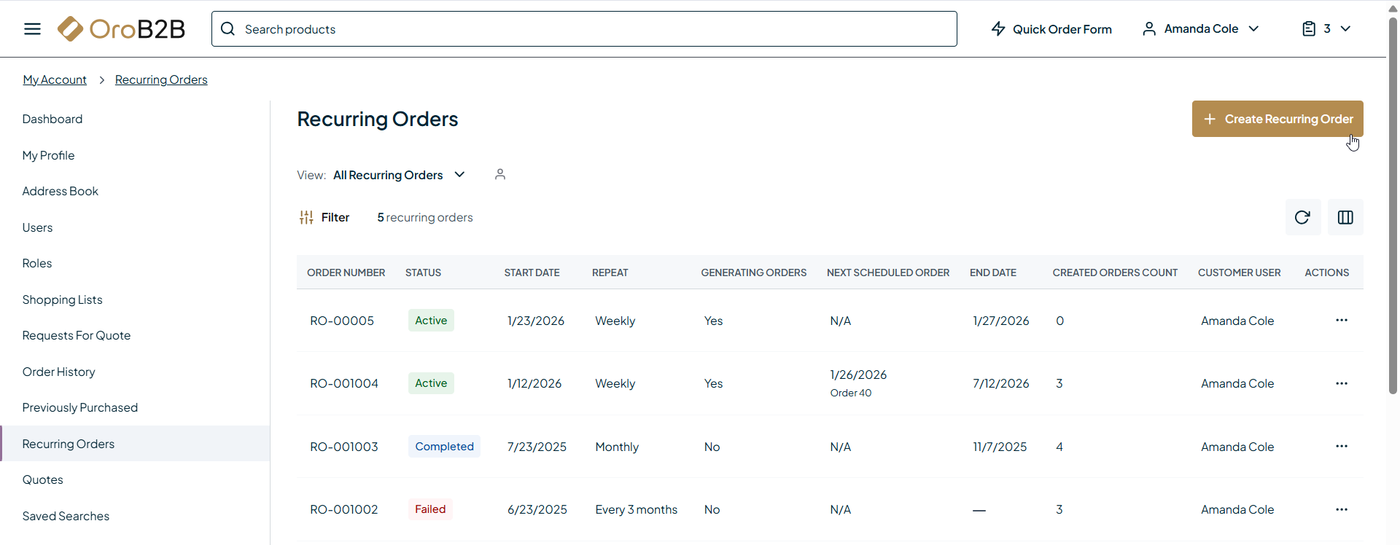Open the hamburger main menu

pyautogui.click(x=32, y=28)
